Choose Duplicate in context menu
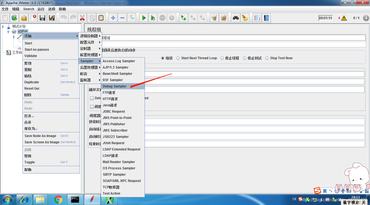 (51, 82)
